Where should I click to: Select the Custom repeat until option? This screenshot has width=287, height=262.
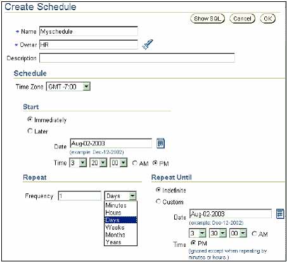[x=158, y=201]
